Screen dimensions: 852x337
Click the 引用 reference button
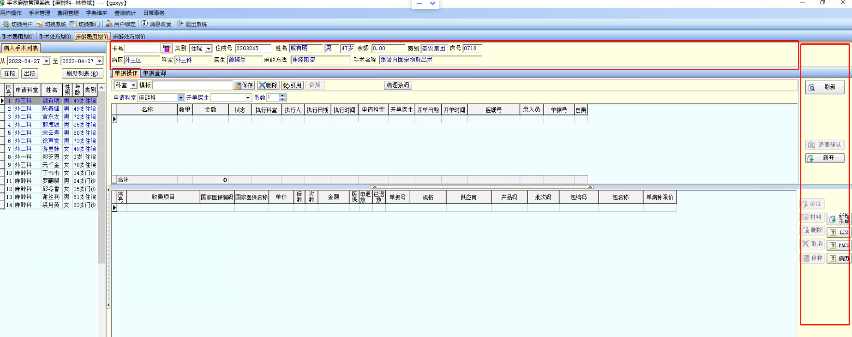[293, 85]
